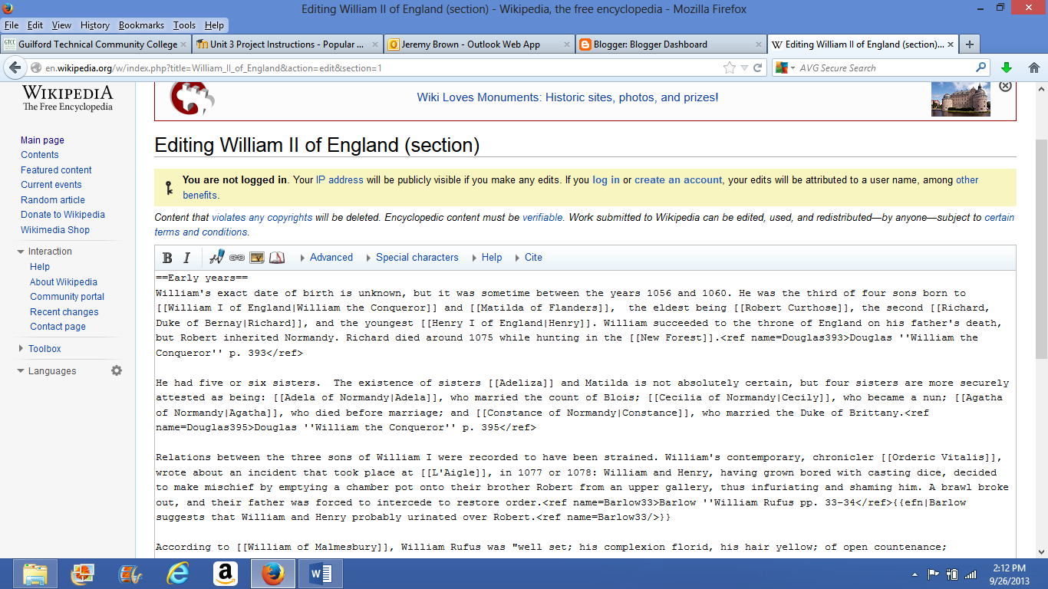The width and height of the screenshot is (1048, 589).
Task: Add a reference using the book icon
Action: pyautogui.click(x=276, y=257)
